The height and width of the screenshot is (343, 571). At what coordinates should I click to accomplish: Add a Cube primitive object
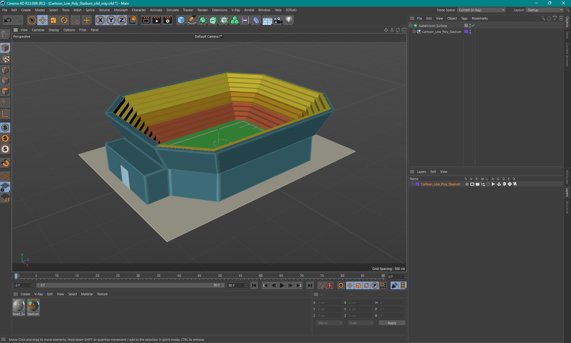point(181,20)
